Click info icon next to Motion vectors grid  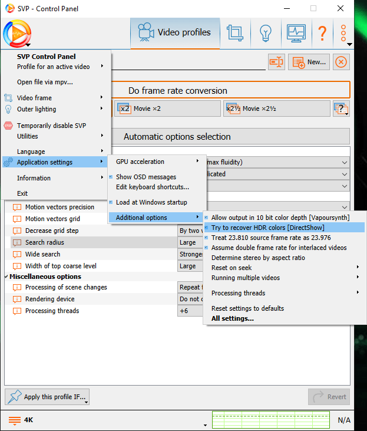[x=17, y=219]
